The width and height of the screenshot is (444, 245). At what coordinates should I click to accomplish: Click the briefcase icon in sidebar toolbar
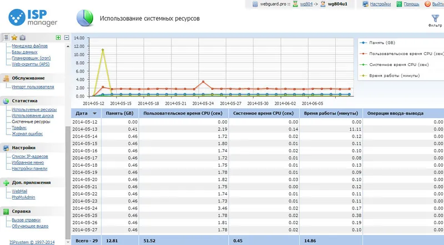click(x=23, y=37)
